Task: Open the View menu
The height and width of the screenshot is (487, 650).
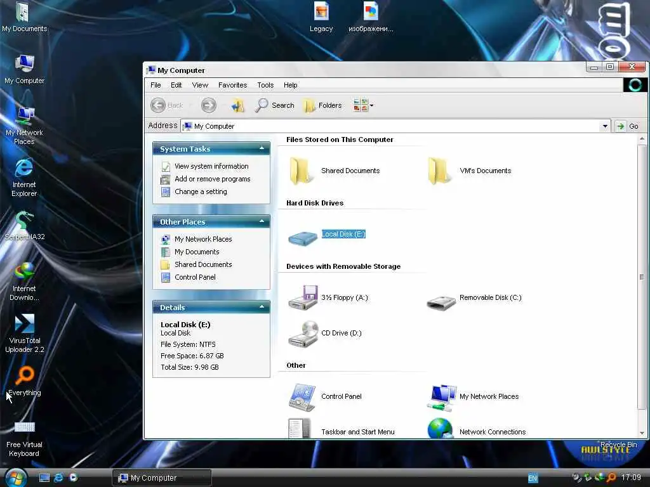Action: click(200, 85)
